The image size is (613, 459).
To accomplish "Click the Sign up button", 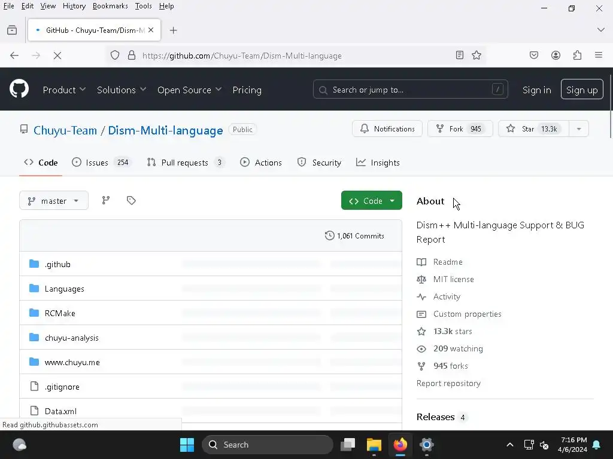I will tap(582, 90).
